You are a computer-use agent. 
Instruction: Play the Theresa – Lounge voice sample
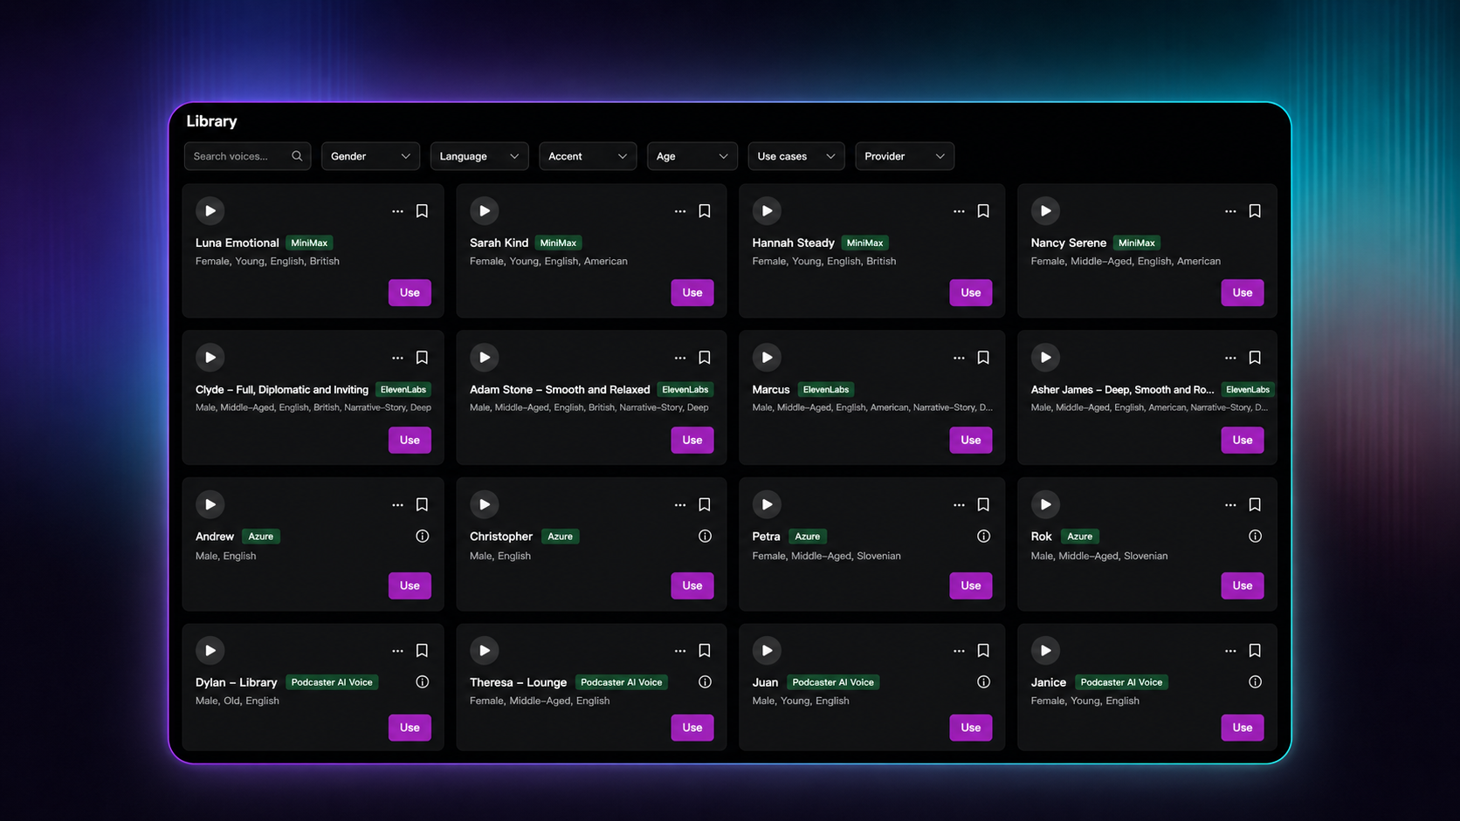tap(484, 651)
